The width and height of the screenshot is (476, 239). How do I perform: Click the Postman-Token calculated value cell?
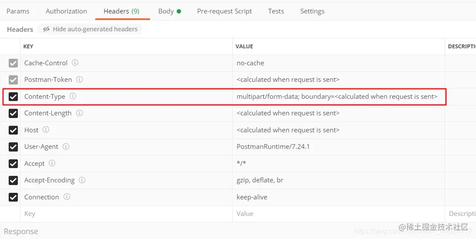click(x=339, y=80)
